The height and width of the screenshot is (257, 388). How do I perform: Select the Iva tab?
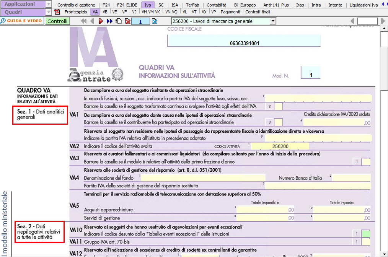pyautogui.click(x=148, y=5)
